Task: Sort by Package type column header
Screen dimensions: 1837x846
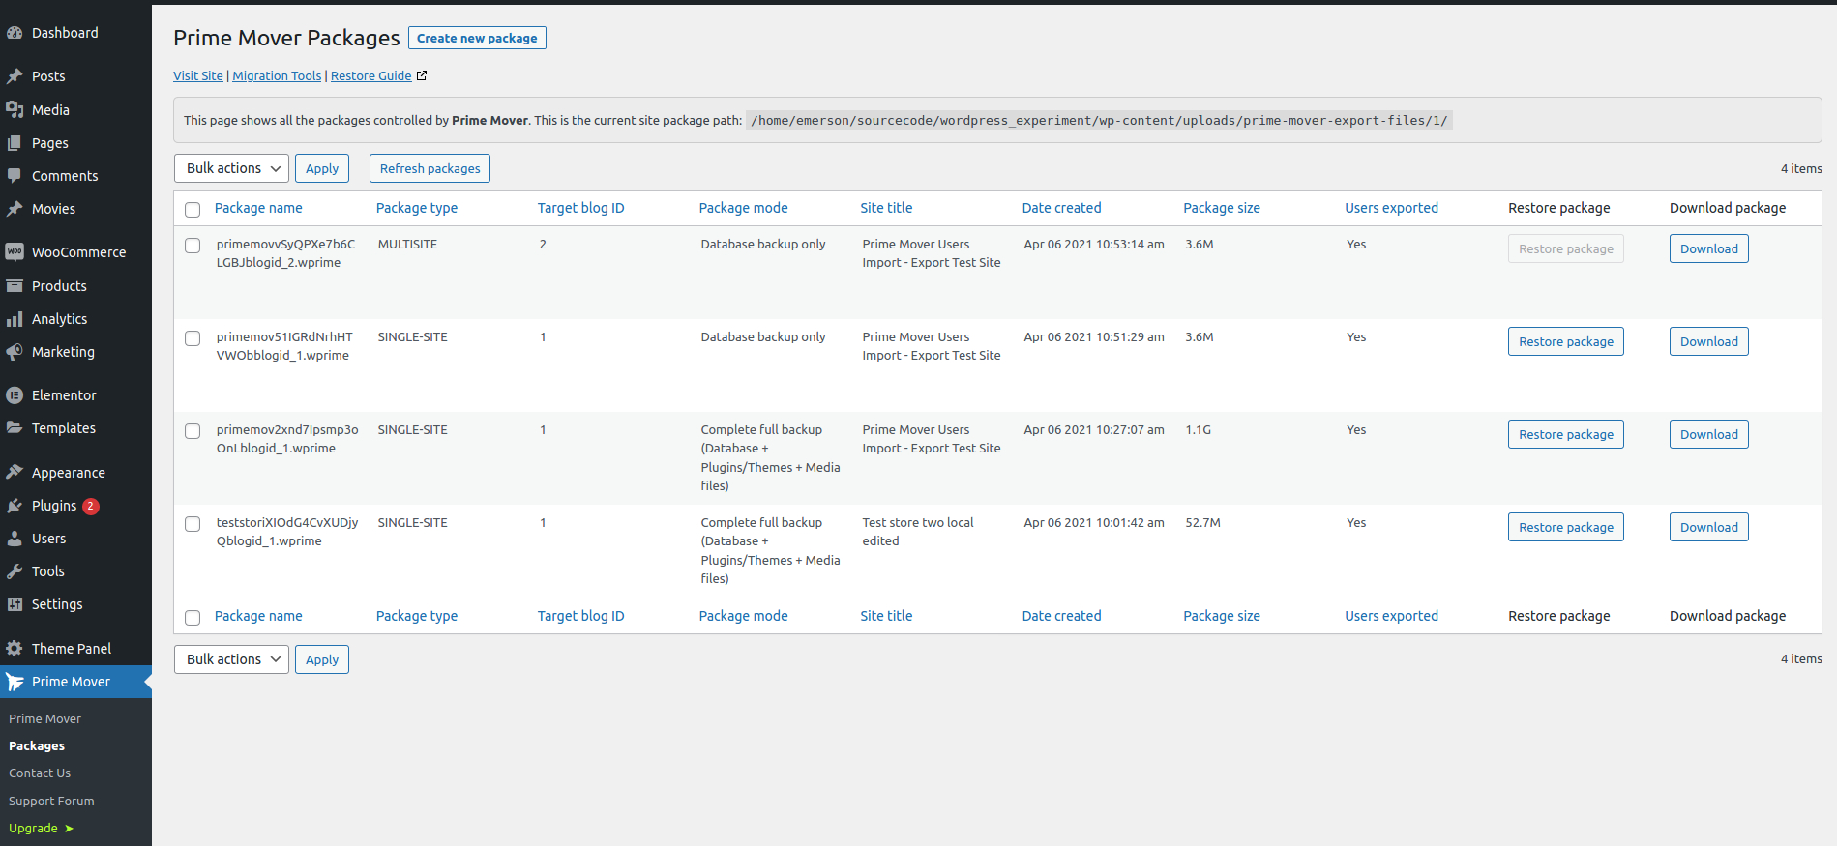Action: (x=417, y=208)
